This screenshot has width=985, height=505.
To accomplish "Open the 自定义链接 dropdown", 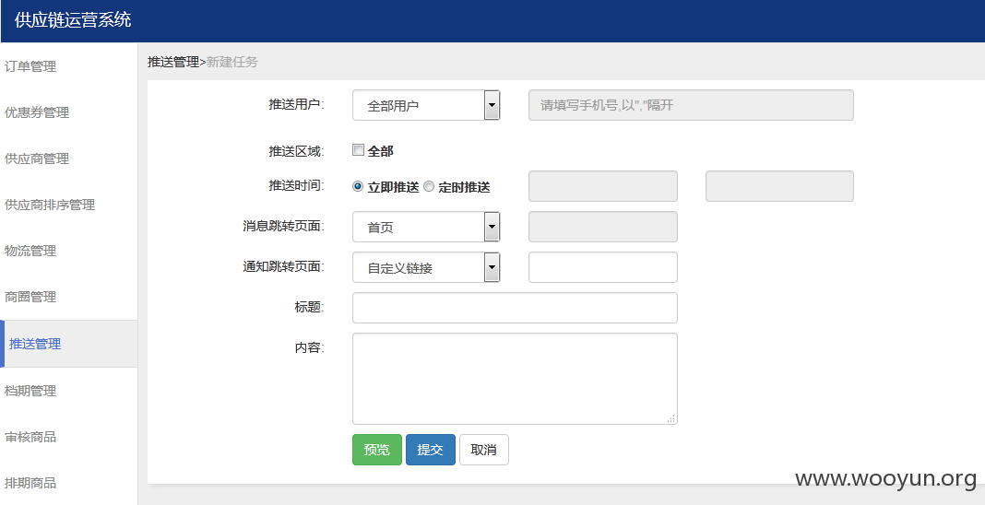I will point(426,268).
